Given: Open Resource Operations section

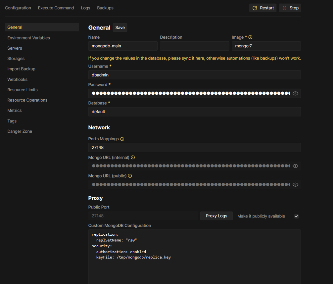Looking at the screenshot, I should pyautogui.click(x=27, y=100).
